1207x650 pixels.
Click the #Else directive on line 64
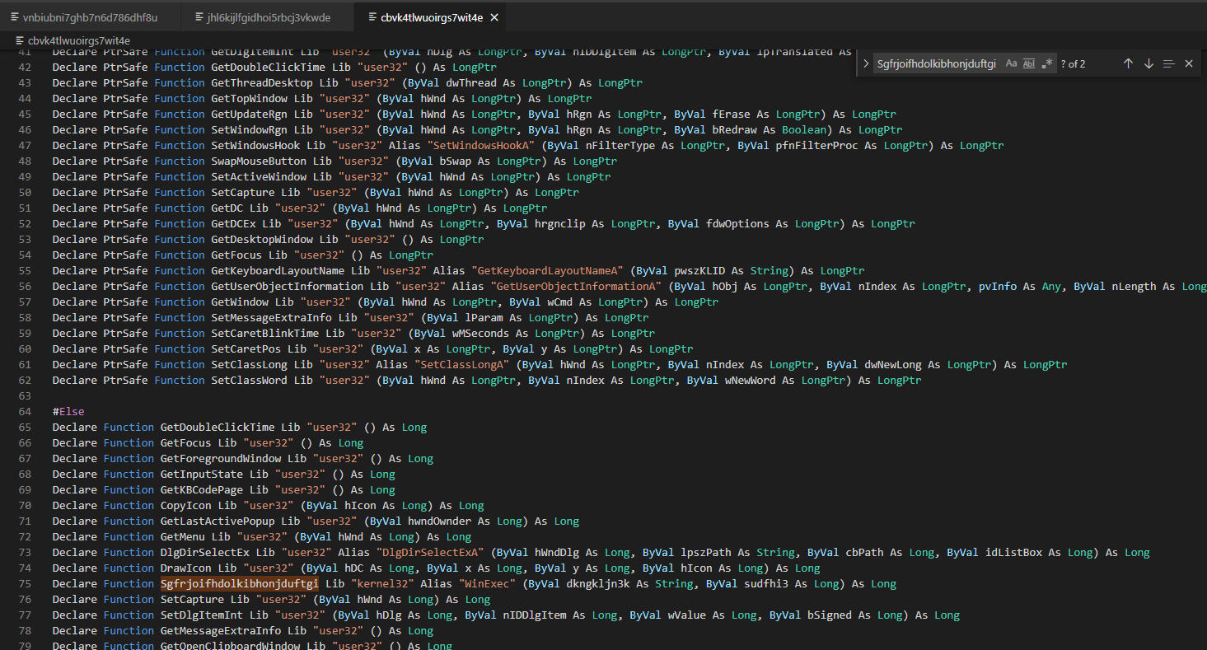coord(68,411)
